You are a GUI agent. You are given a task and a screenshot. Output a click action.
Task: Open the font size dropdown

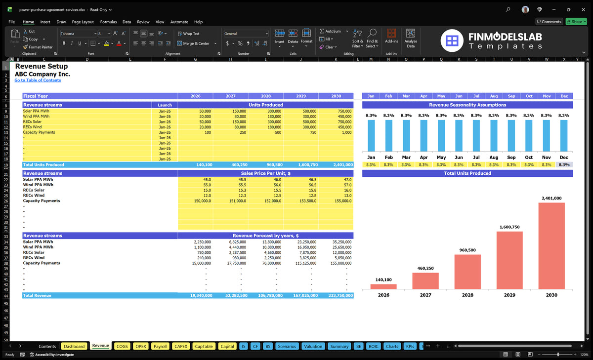(109, 34)
